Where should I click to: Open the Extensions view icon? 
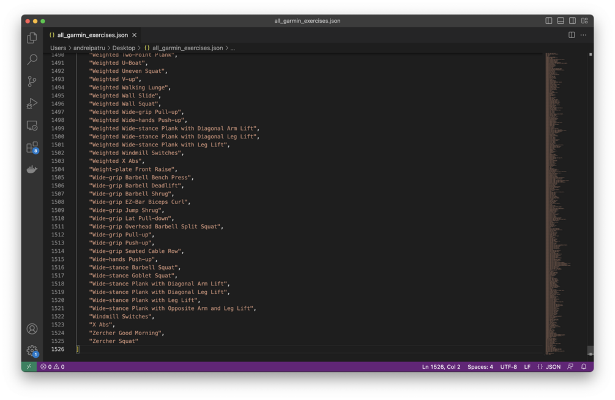pyautogui.click(x=32, y=148)
